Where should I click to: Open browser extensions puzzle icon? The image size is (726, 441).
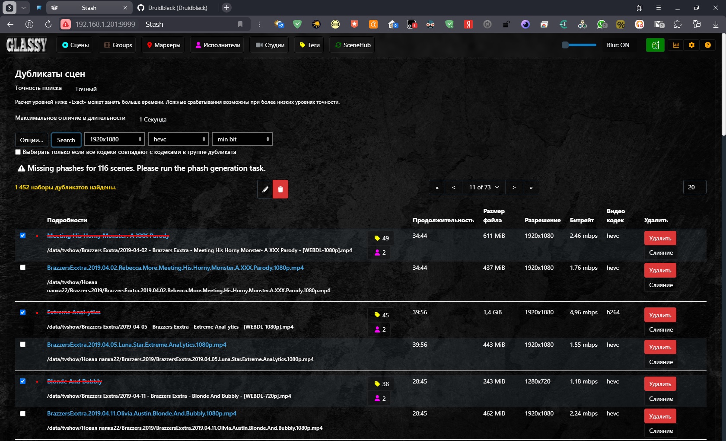[x=678, y=24]
